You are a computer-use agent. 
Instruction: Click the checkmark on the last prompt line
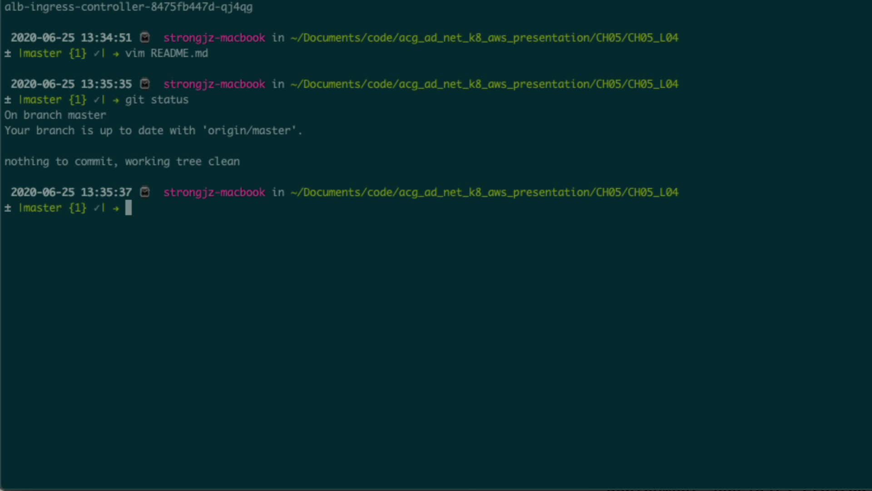click(97, 208)
